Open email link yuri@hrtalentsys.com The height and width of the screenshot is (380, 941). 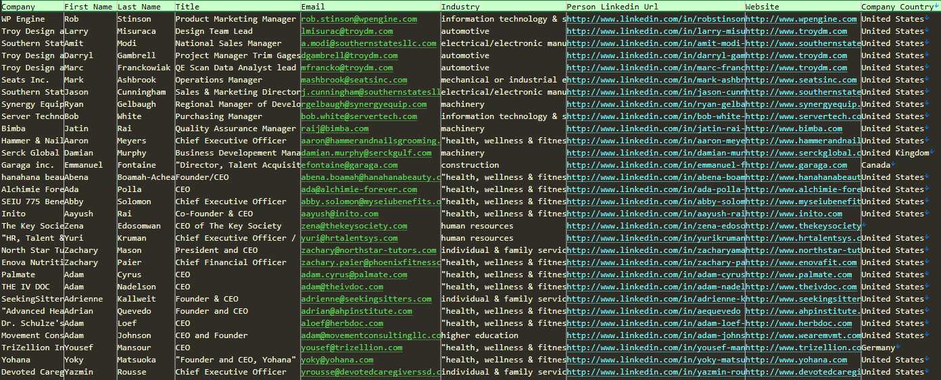click(x=349, y=238)
